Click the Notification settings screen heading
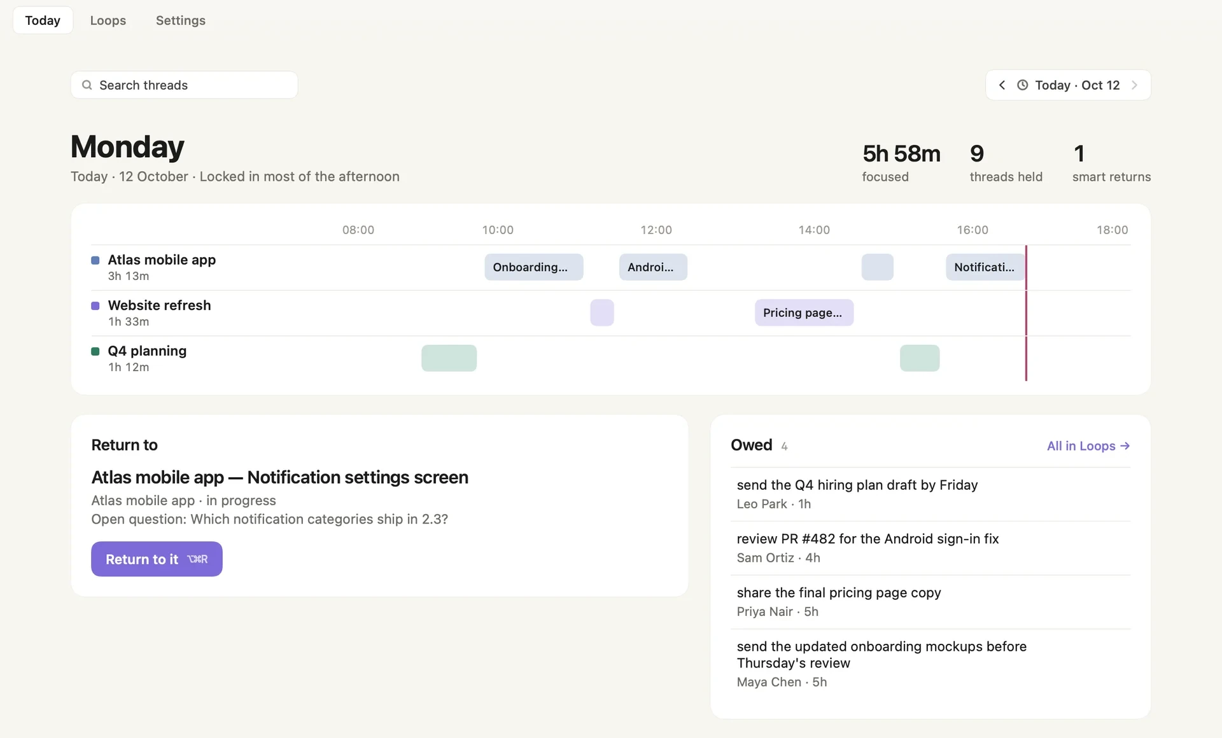This screenshot has height=738, width=1222. (280, 477)
